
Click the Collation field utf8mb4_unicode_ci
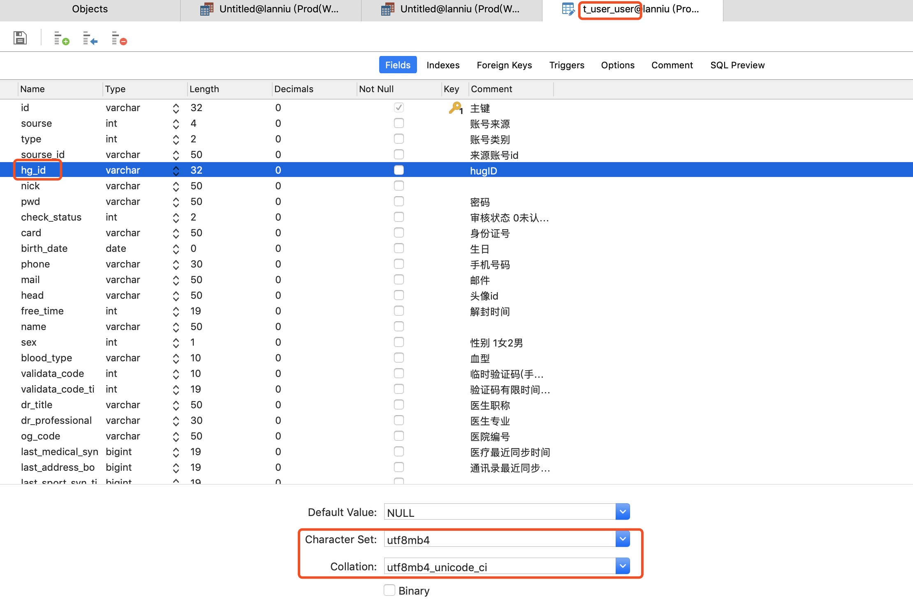500,567
